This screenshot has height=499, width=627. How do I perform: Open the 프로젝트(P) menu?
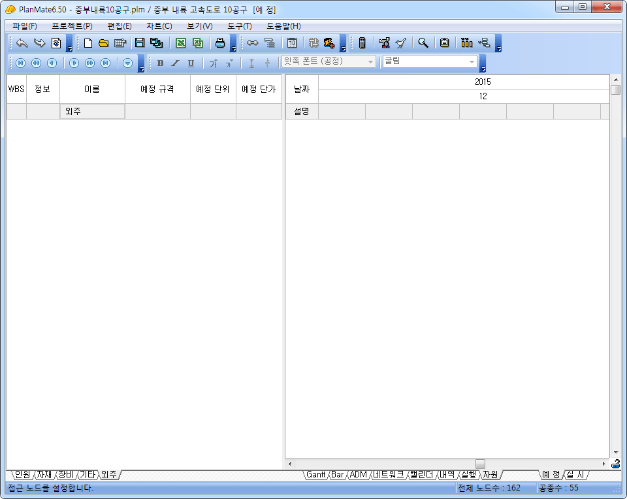click(x=72, y=26)
